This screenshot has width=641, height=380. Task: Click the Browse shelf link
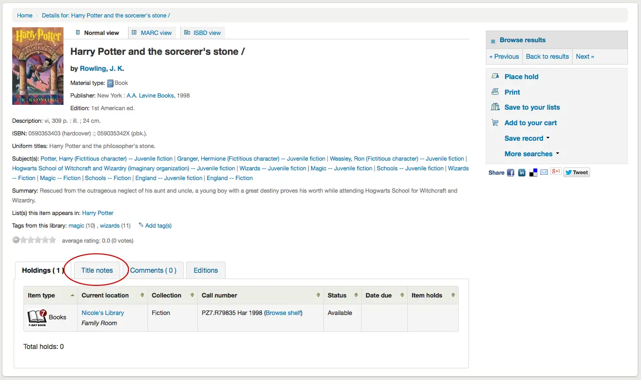pos(284,313)
